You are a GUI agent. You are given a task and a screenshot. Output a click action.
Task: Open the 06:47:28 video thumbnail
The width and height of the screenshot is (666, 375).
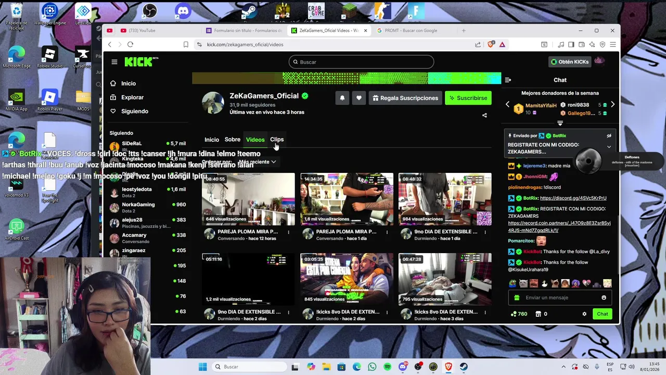pos(445,279)
